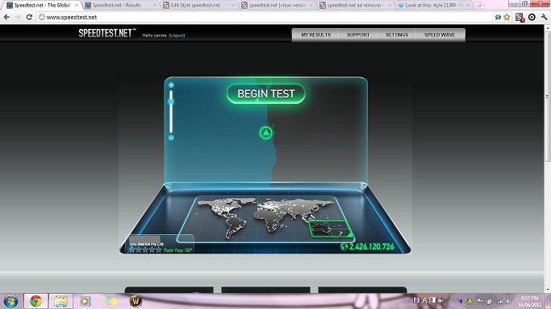Viewport: 551px width, 309px height.
Task: Show hidden tray icons arrow
Action: tap(451, 301)
